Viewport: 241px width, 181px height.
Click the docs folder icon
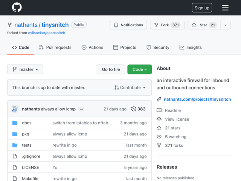pyautogui.click(x=15, y=123)
